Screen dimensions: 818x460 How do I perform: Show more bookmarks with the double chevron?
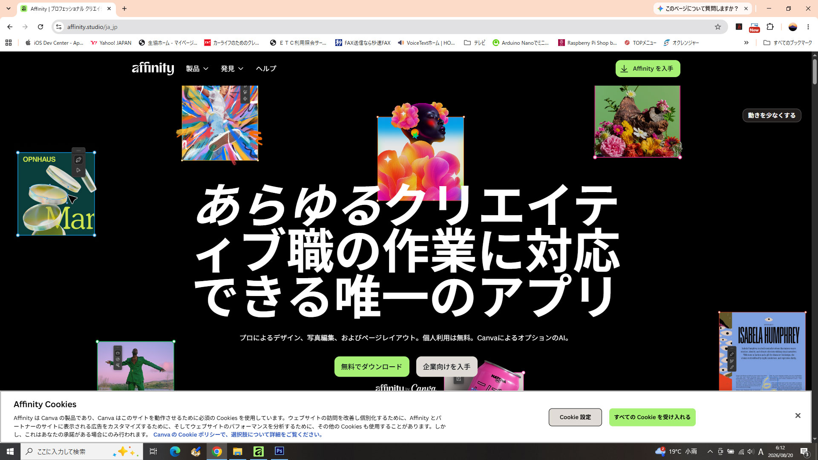[746, 43]
